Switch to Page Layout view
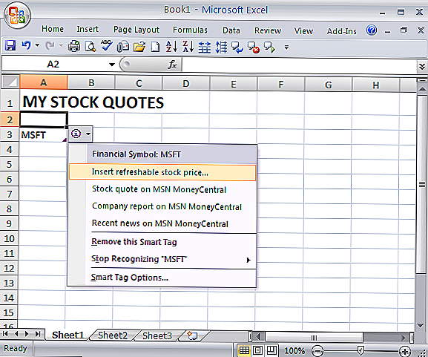This screenshot has width=428, height=357. pyautogui.click(x=258, y=350)
